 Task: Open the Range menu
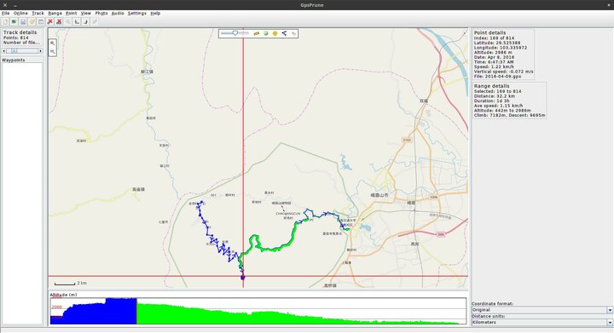pyautogui.click(x=55, y=14)
